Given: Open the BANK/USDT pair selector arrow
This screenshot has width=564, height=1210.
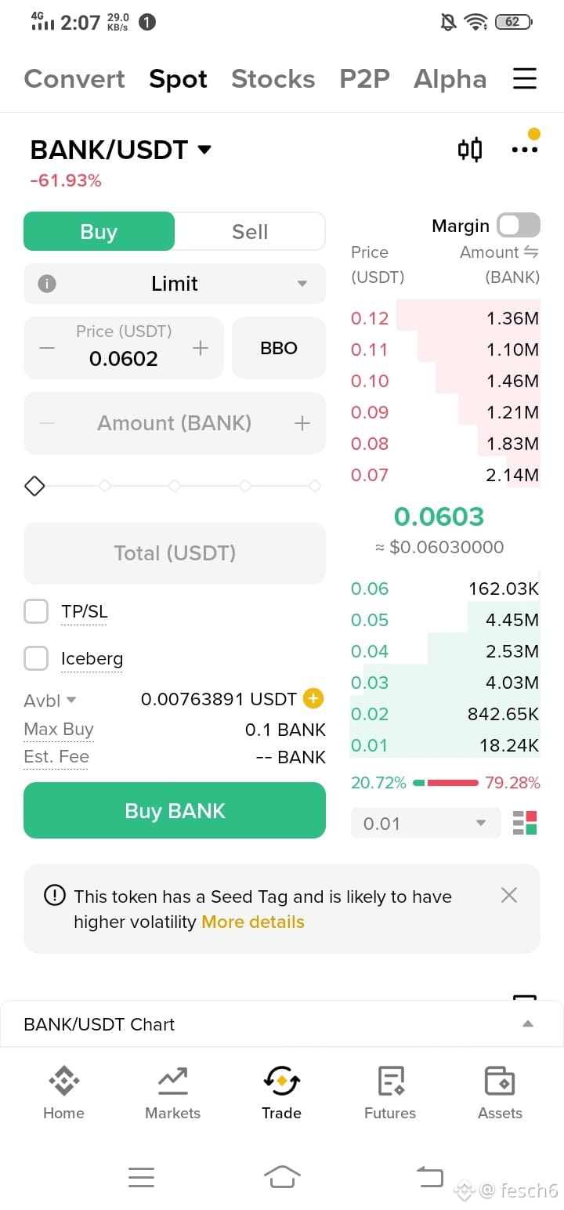Looking at the screenshot, I should (204, 150).
